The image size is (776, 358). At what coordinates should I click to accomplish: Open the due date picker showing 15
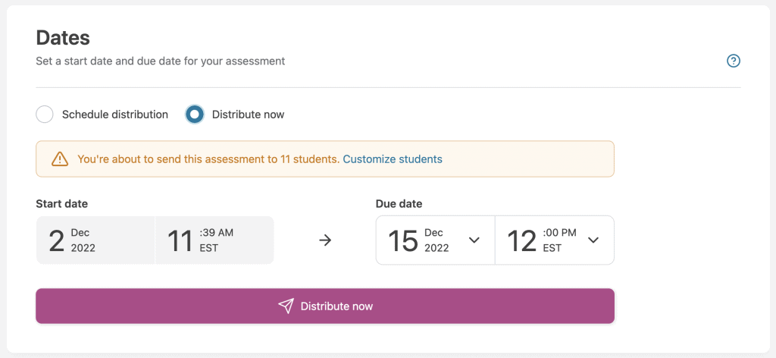click(419, 240)
